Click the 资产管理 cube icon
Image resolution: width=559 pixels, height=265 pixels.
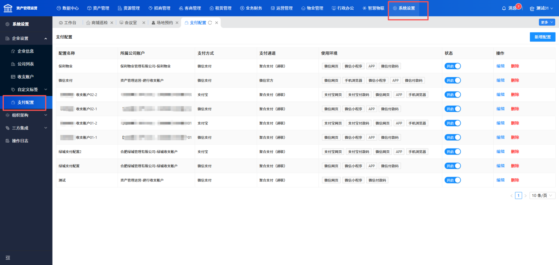(89, 8)
